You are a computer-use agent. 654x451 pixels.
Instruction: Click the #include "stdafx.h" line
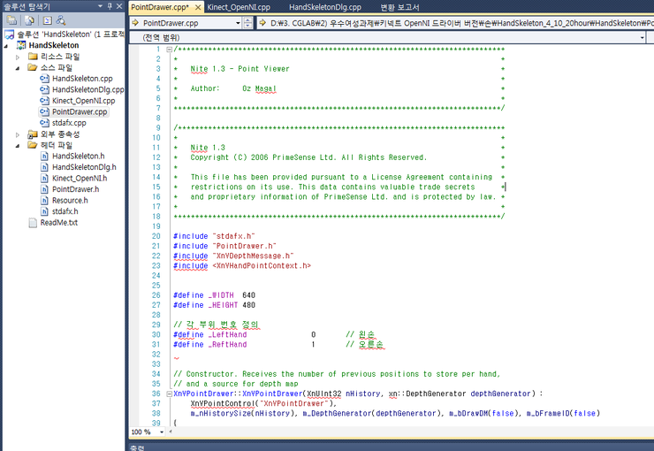tap(214, 236)
